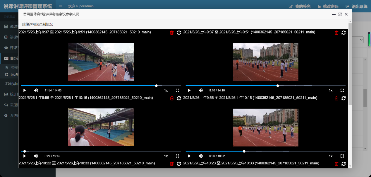
Task: Refresh the 9:56 50210_main video recording
Action: [x=179, y=98]
